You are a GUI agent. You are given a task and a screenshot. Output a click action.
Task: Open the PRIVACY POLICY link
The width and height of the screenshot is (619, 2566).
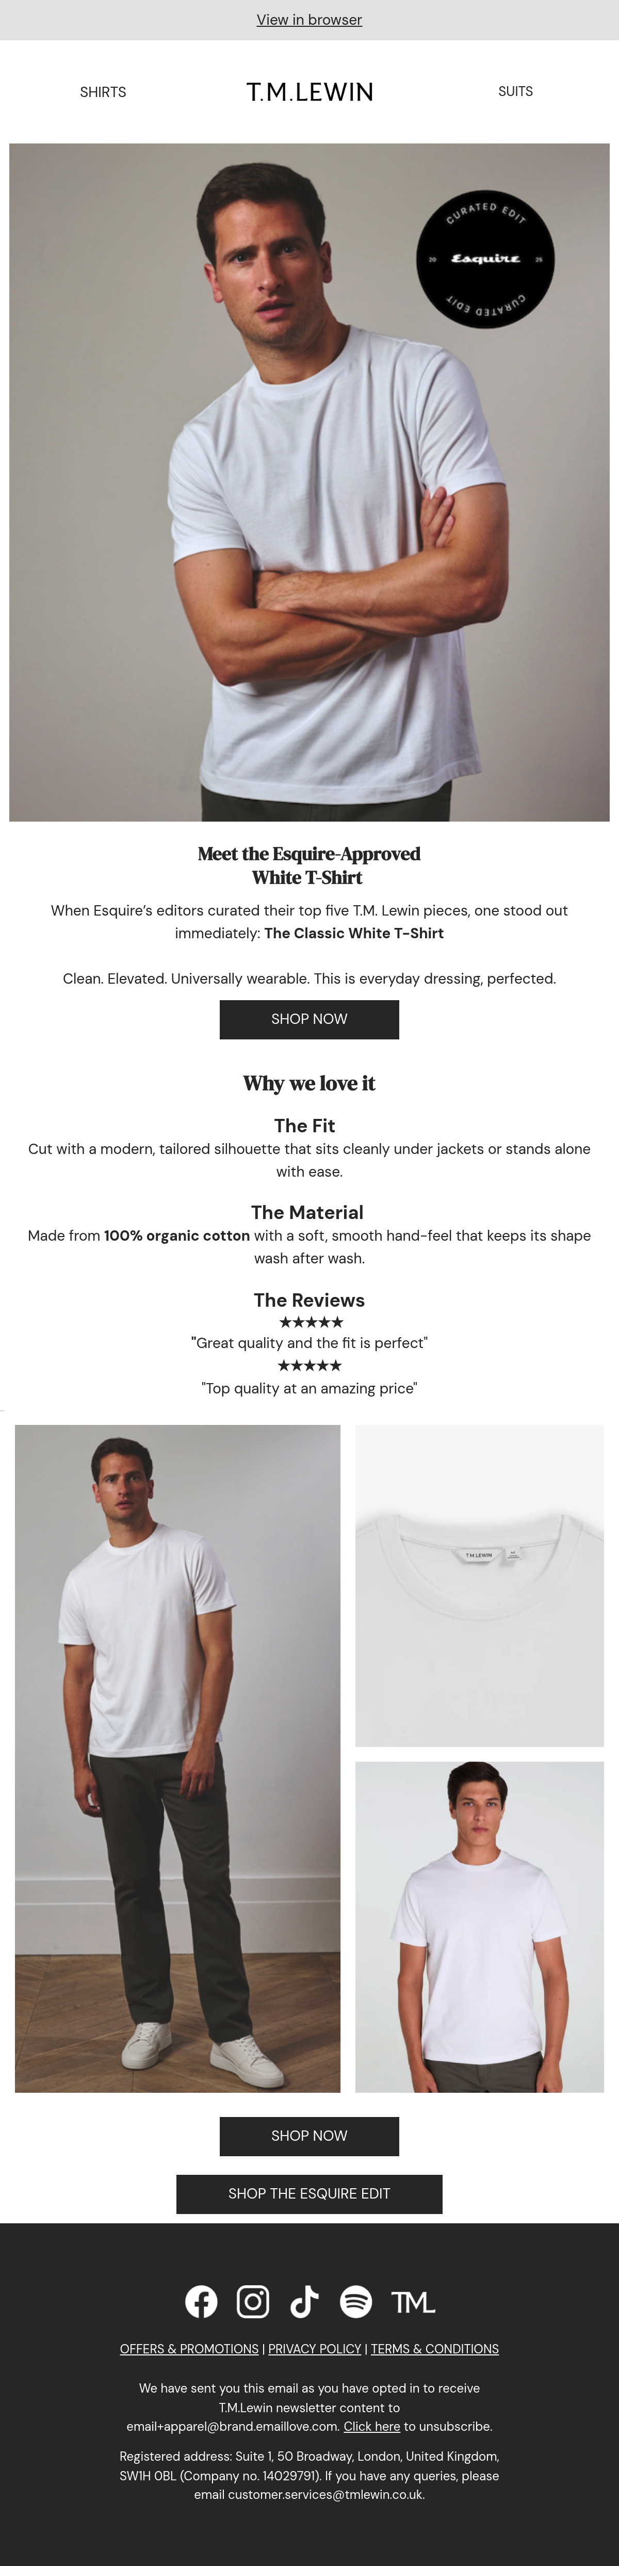[x=315, y=2349]
